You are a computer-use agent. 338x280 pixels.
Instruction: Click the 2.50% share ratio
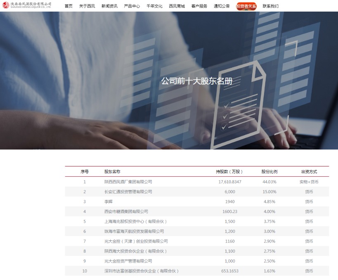point(269,261)
